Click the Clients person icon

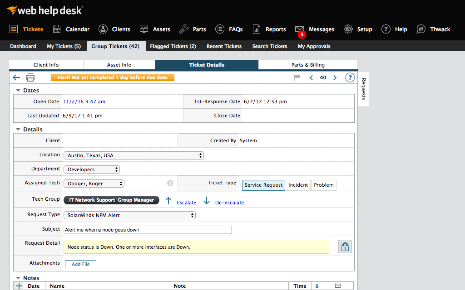(103, 29)
